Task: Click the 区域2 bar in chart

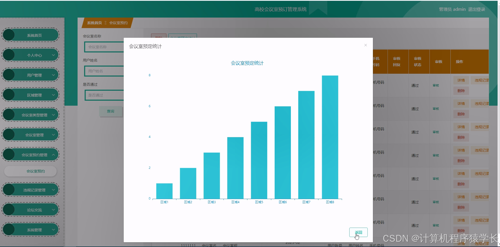Action: point(188,183)
